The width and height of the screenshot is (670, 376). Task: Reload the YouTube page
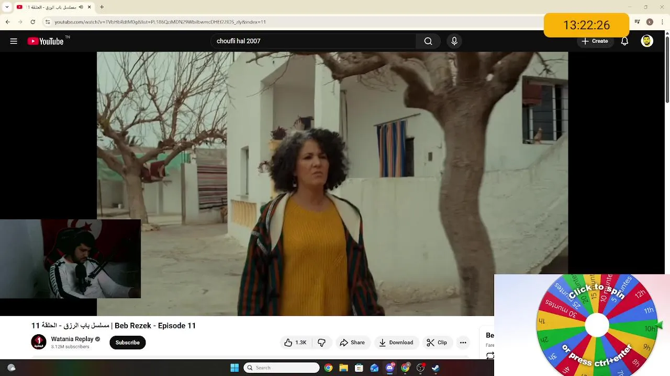[33, 22]
